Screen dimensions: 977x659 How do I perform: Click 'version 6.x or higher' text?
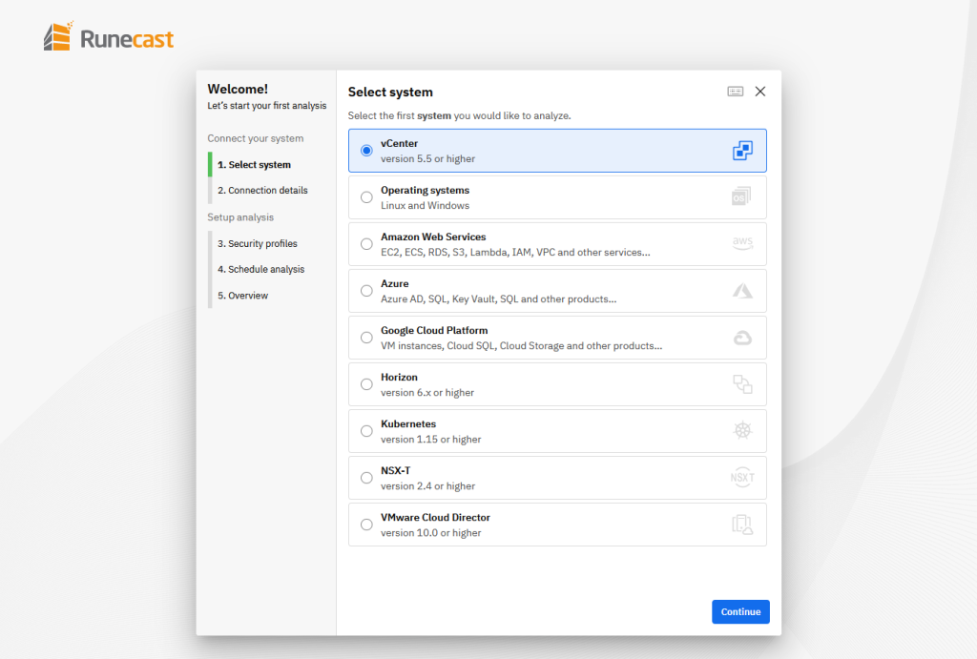click(x=427, y=392)
